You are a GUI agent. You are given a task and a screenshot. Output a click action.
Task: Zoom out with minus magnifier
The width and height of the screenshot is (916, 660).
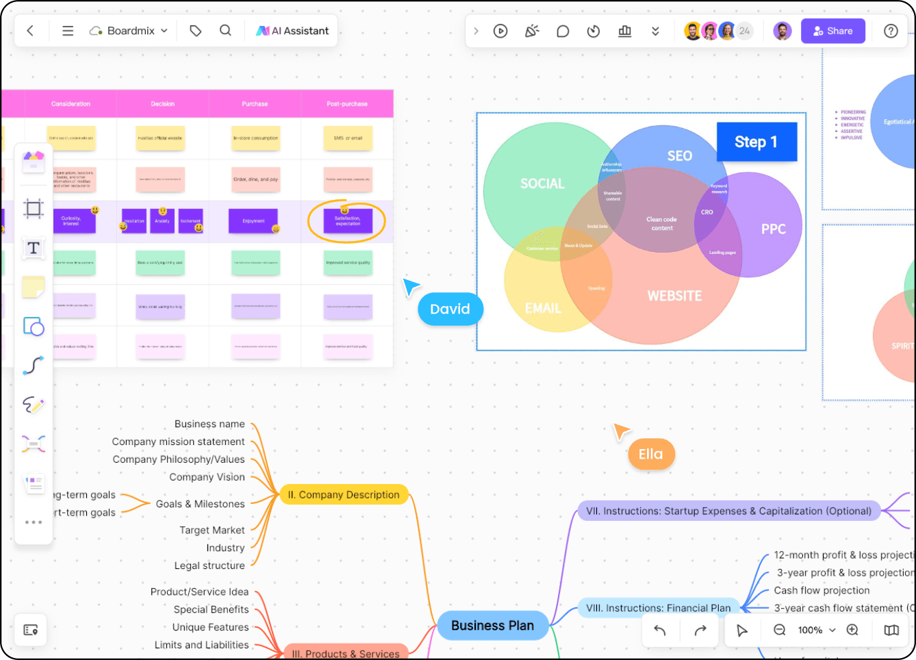779,630
